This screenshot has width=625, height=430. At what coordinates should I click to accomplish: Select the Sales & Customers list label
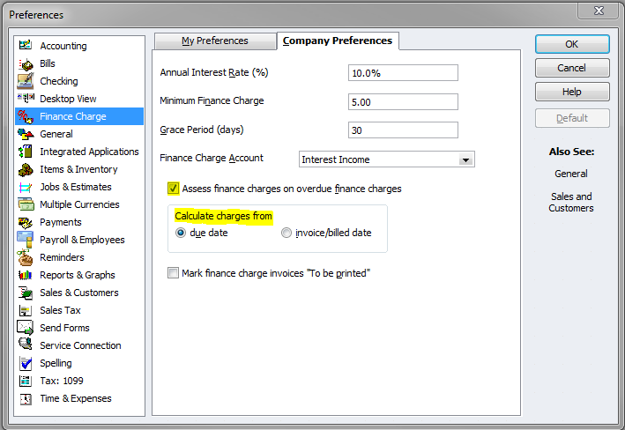click(79, 293)
